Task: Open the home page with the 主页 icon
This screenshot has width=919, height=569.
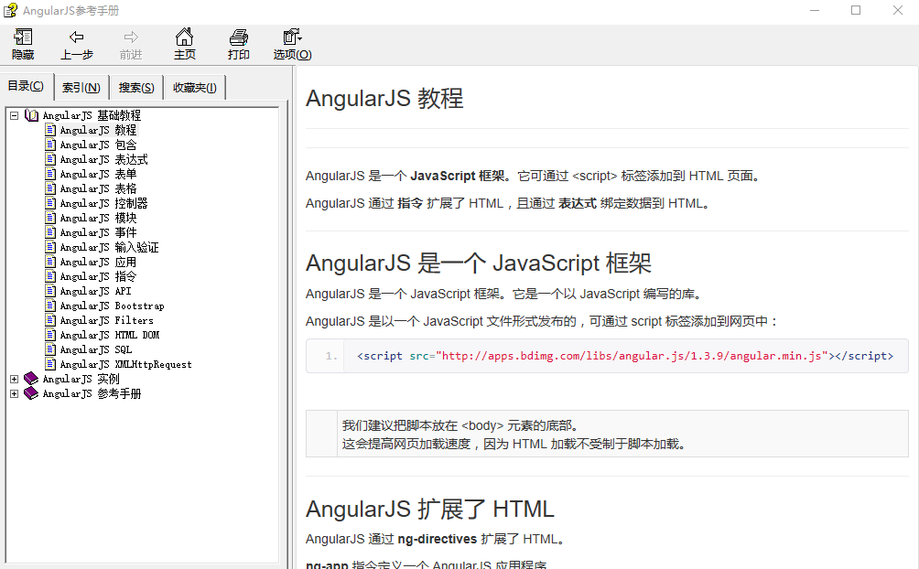Action: click(x=184, y=43)
